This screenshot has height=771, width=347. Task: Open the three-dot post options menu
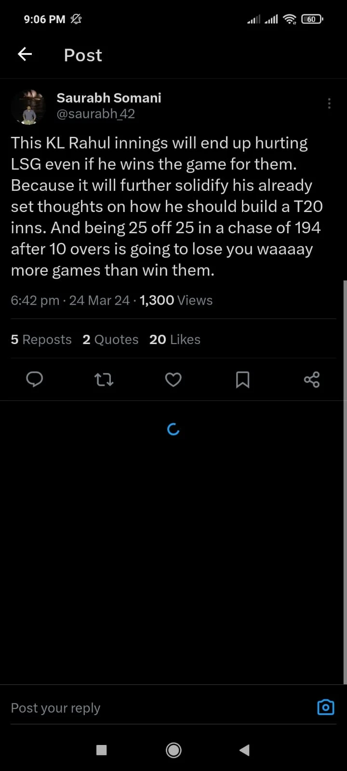329,104
